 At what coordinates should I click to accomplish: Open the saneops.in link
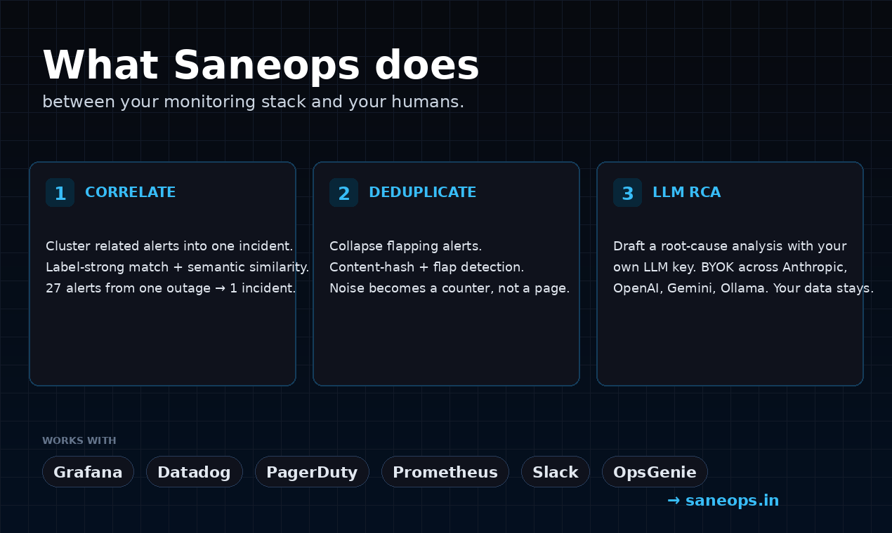[723, 501]
